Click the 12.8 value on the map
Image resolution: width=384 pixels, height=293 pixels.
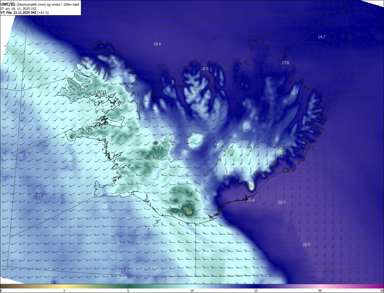pos(134,232)
